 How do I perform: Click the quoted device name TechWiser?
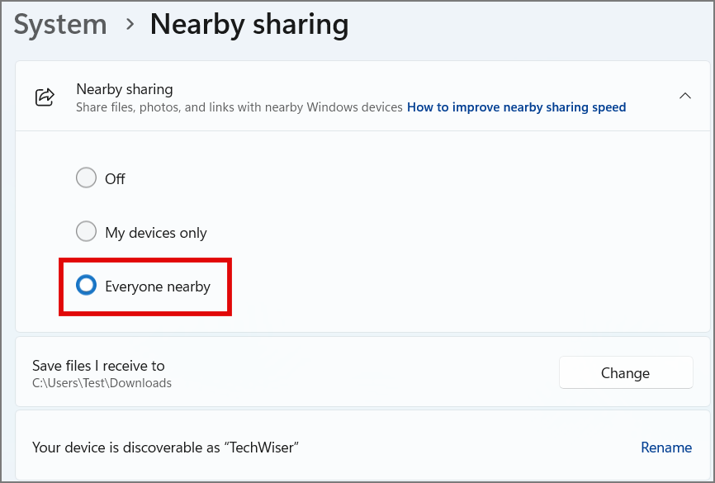coord(264,447)
